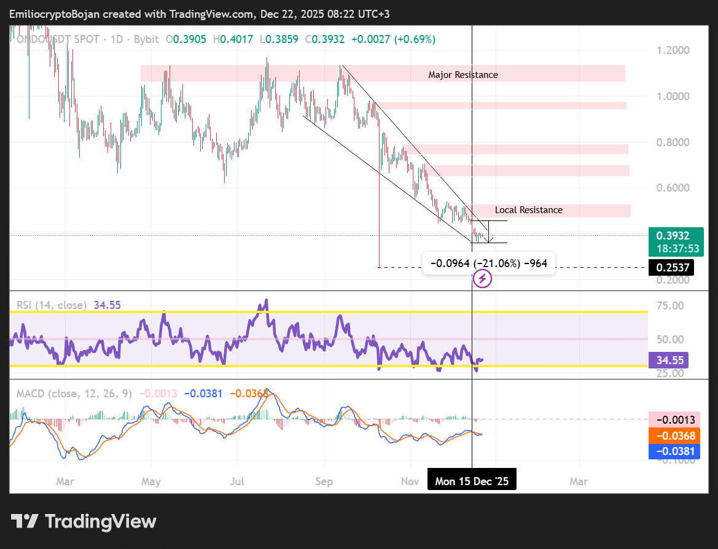Screen dimensions: 718x549
Task: Click the RSI 50.00 axis label
Action: pyautogui.click(x=670, y=340)
